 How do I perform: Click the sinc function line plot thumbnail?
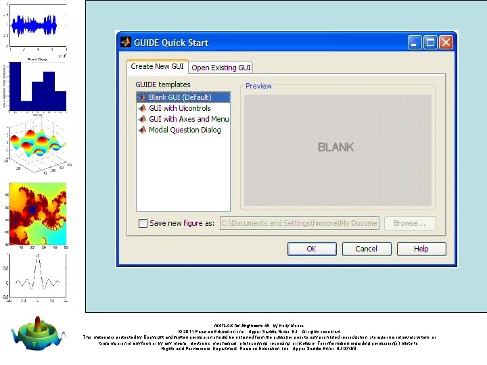pos(36,278)
